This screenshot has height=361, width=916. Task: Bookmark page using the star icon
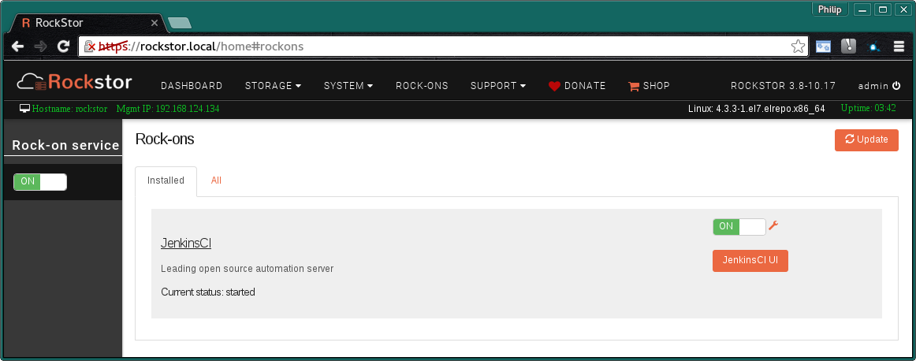point(798,47)
